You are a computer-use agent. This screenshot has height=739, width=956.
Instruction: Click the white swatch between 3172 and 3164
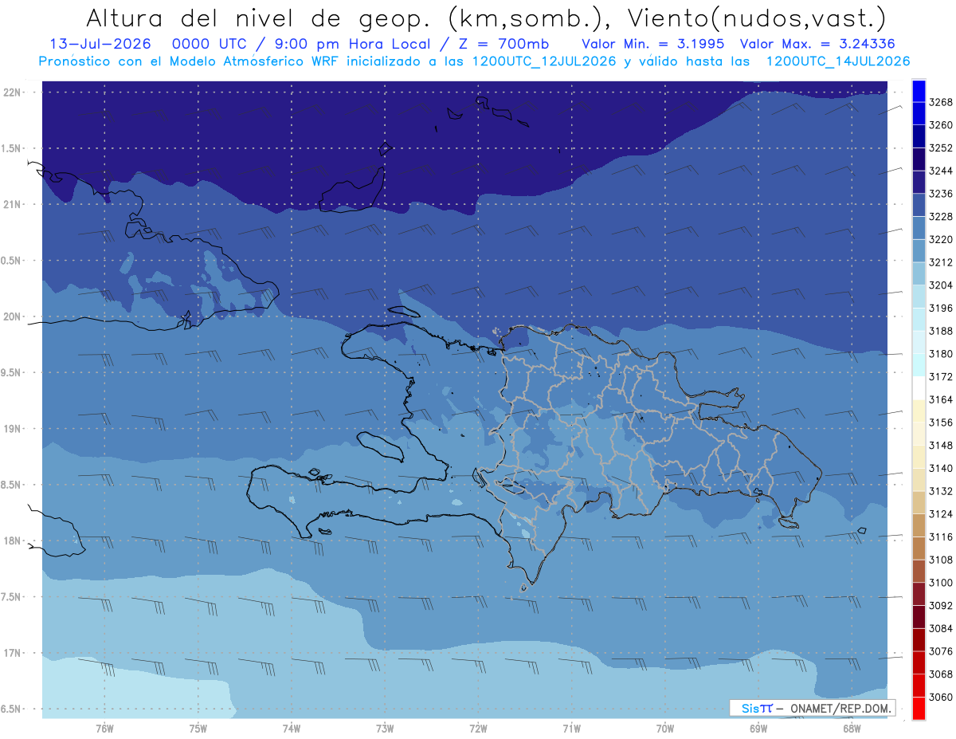coord(919,387)
